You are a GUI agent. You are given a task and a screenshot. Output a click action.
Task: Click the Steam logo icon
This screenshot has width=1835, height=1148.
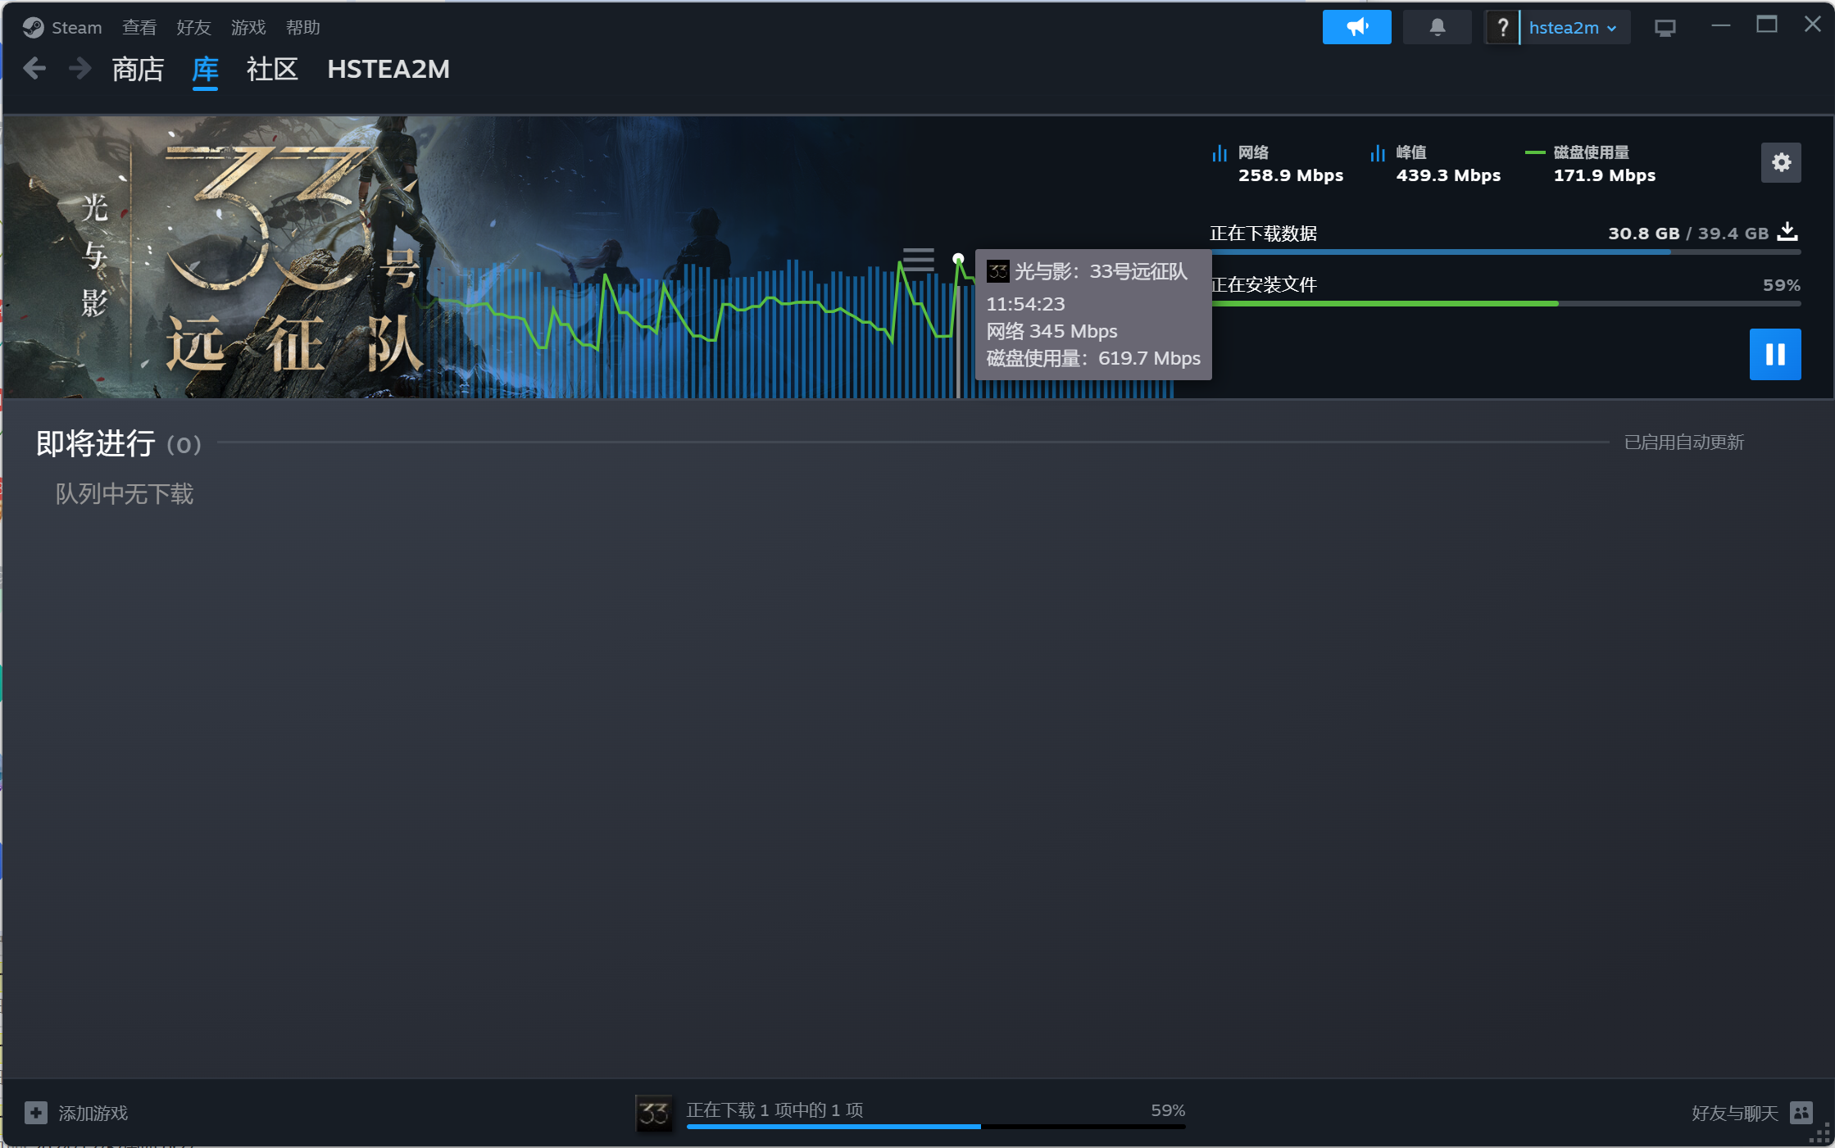(33, 28)
